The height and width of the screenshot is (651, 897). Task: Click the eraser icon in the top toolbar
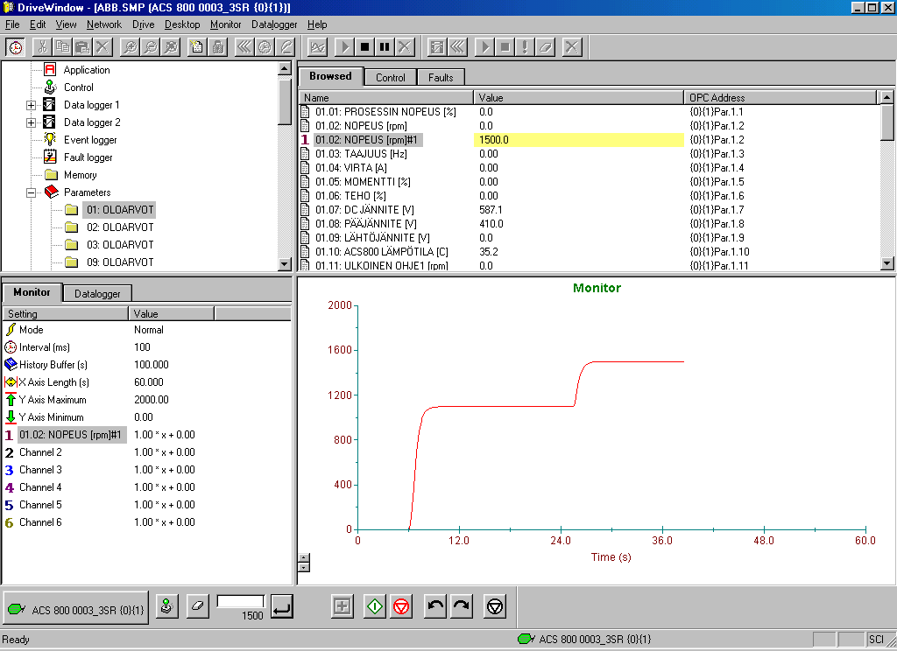(545, 47)
